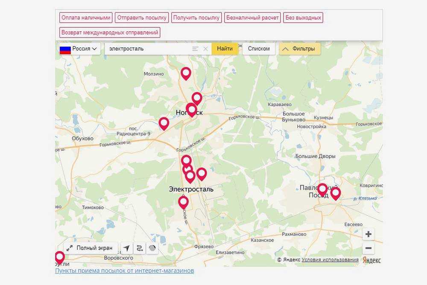Click the route builder icon

click(140, 248)
